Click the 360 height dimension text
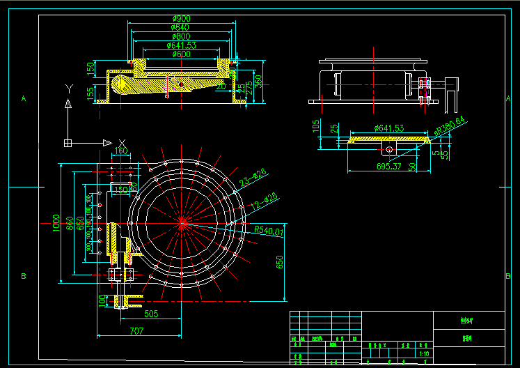 click(x=258, y=81)
